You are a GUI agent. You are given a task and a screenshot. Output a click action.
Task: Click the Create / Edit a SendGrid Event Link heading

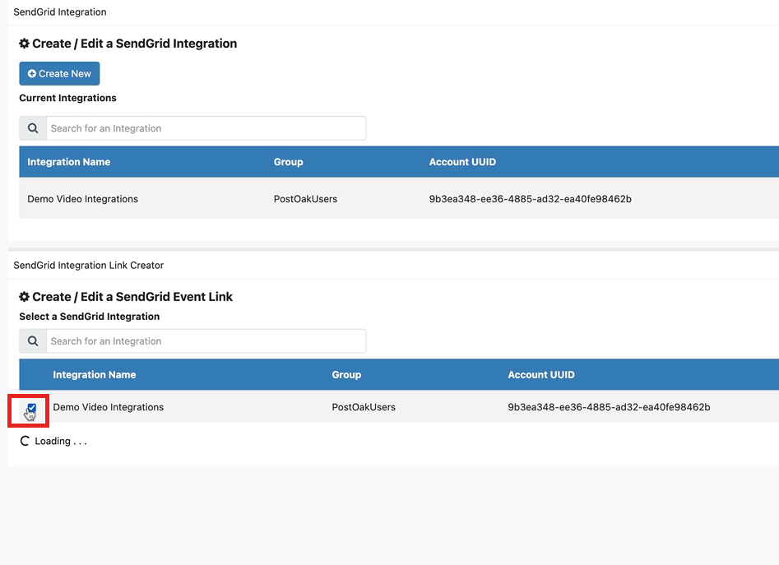(x=132, y=297)
